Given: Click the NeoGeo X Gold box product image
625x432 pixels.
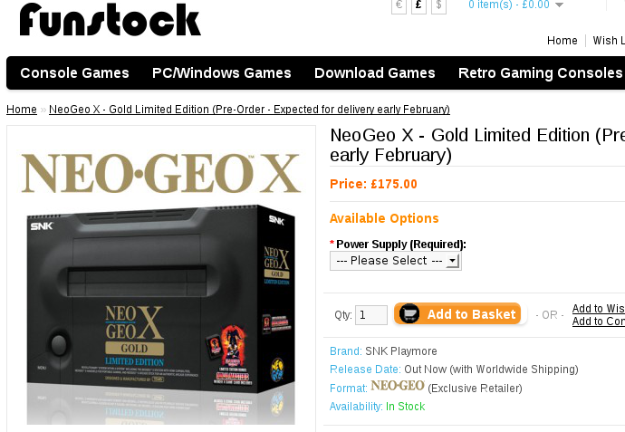Looking at the screenshot, I should (161, 279).
